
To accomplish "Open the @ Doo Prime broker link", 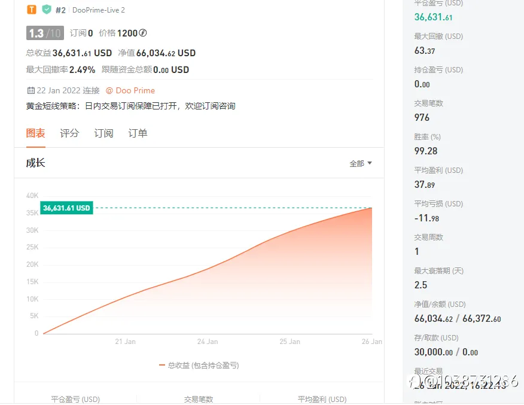I will [130, 90].
